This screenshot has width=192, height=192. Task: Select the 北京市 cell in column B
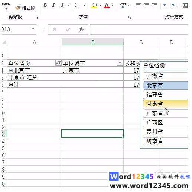pyautogui.click(x=92, y=70)
